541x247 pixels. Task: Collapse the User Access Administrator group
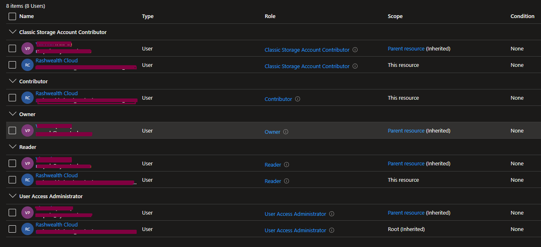pyautogui.click(x=12, y=196)
